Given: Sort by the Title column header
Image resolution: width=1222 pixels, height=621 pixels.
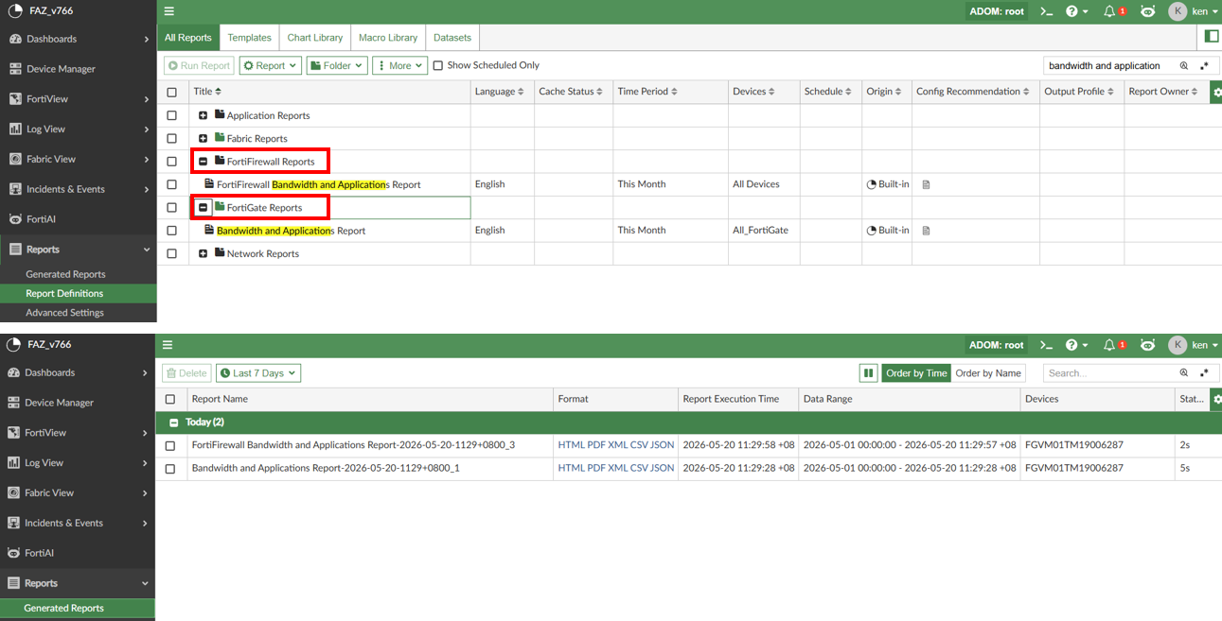Looking at the screenshot, I should tap(207, 92).
